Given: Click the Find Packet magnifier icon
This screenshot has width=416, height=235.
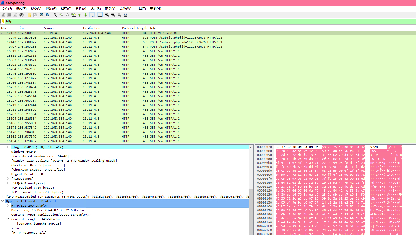Looking at the screenshot, I should pyautogui.click(x=55, y=15).
